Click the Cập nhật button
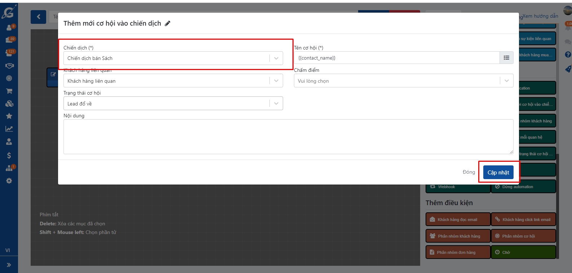Screen dimensions: 572x273 (498, 173)
